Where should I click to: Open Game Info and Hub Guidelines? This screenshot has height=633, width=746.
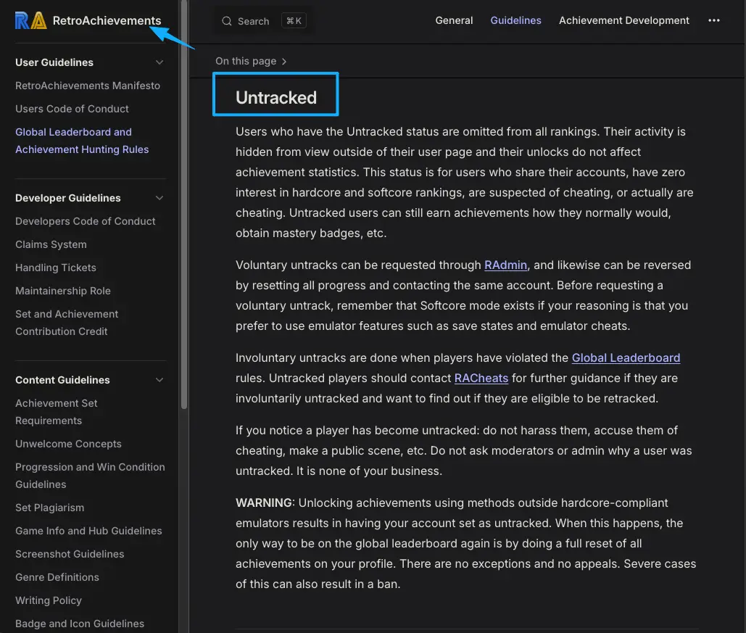pyautogui.click(x=88, y=531)
